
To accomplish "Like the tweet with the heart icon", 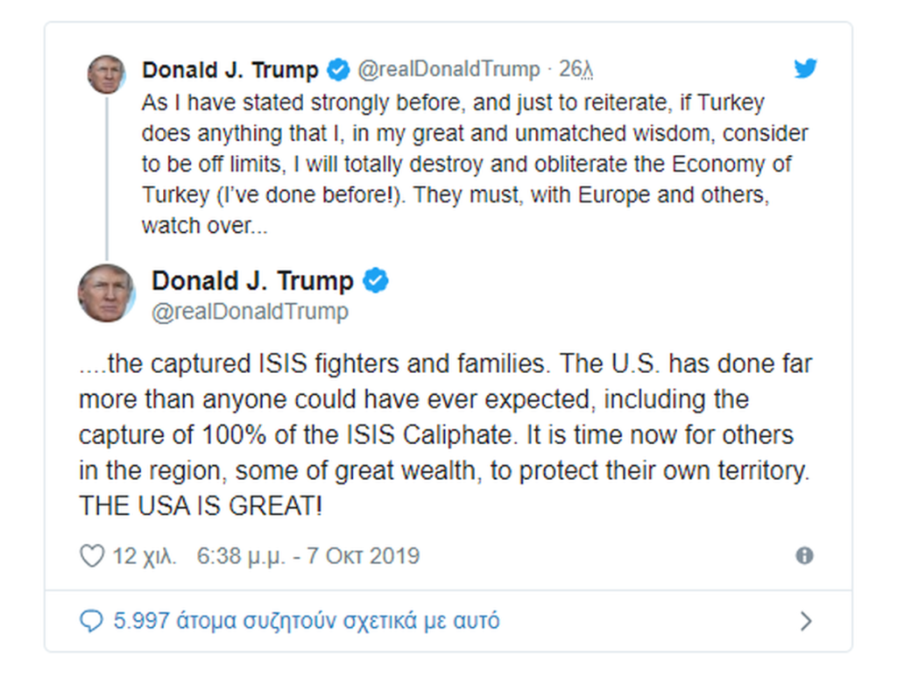I will (x=91, y=555).
